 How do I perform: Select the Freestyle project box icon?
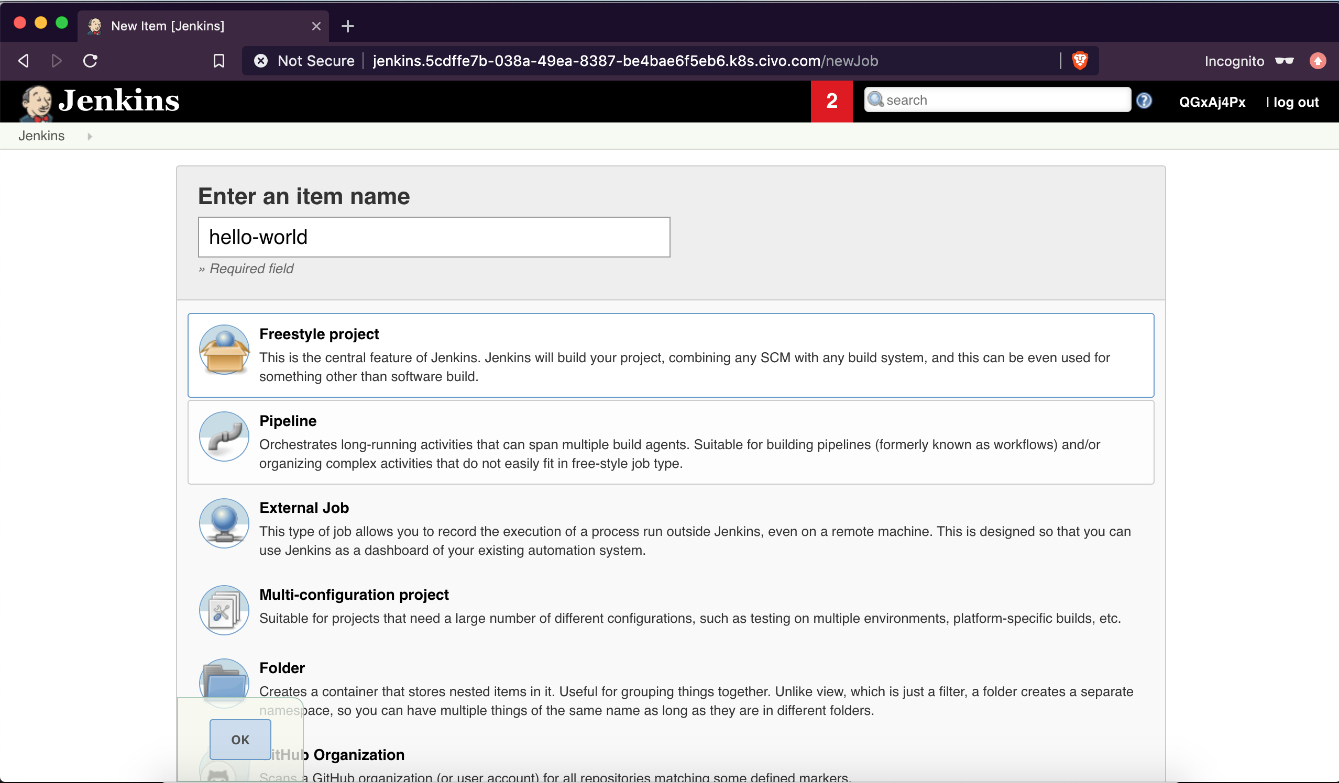pos(224,350)
